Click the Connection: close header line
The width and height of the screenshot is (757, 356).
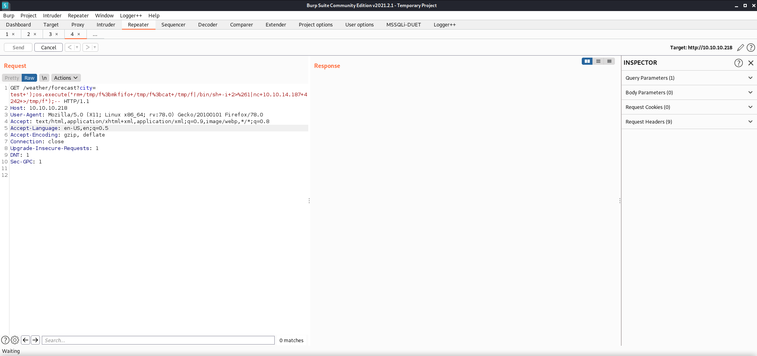(37, 142)
